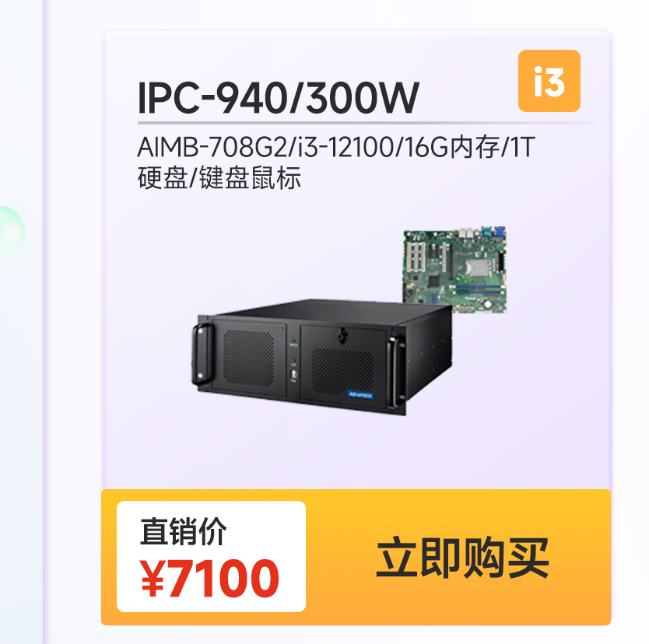Click the AIMB-708G2 motherboard image

click(455, 269)
